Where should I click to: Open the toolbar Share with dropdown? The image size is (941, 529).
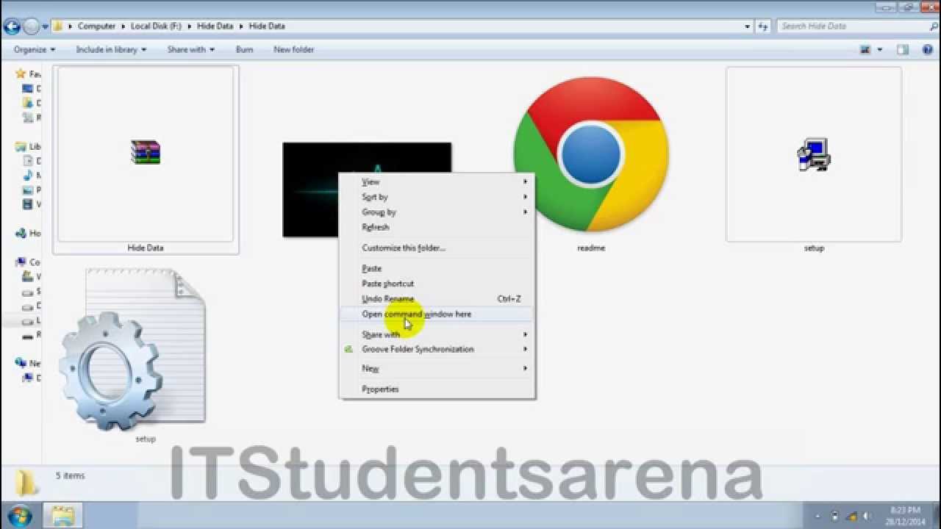point(190,50)
